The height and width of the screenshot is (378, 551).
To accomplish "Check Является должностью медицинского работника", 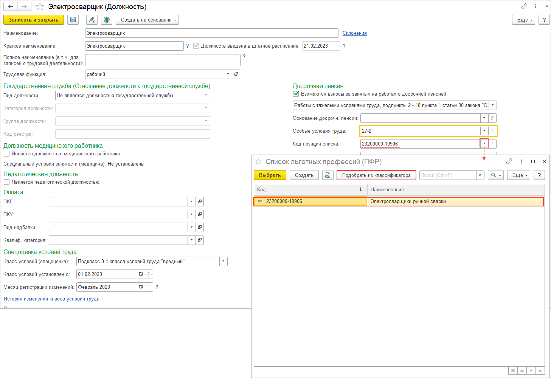I will [6, 154].
